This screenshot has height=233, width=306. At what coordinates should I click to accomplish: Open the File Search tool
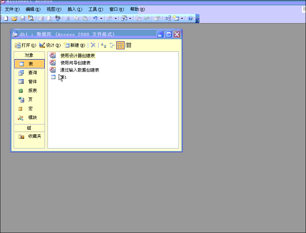(31, 19)
